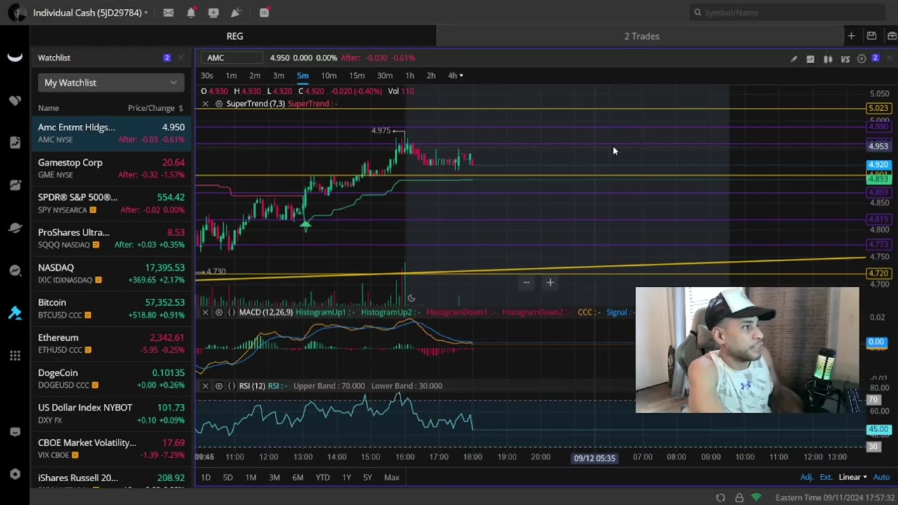The image size is (898, 505).
Task: Sort watchlist by Price/Change
Action: coord(155,108)
